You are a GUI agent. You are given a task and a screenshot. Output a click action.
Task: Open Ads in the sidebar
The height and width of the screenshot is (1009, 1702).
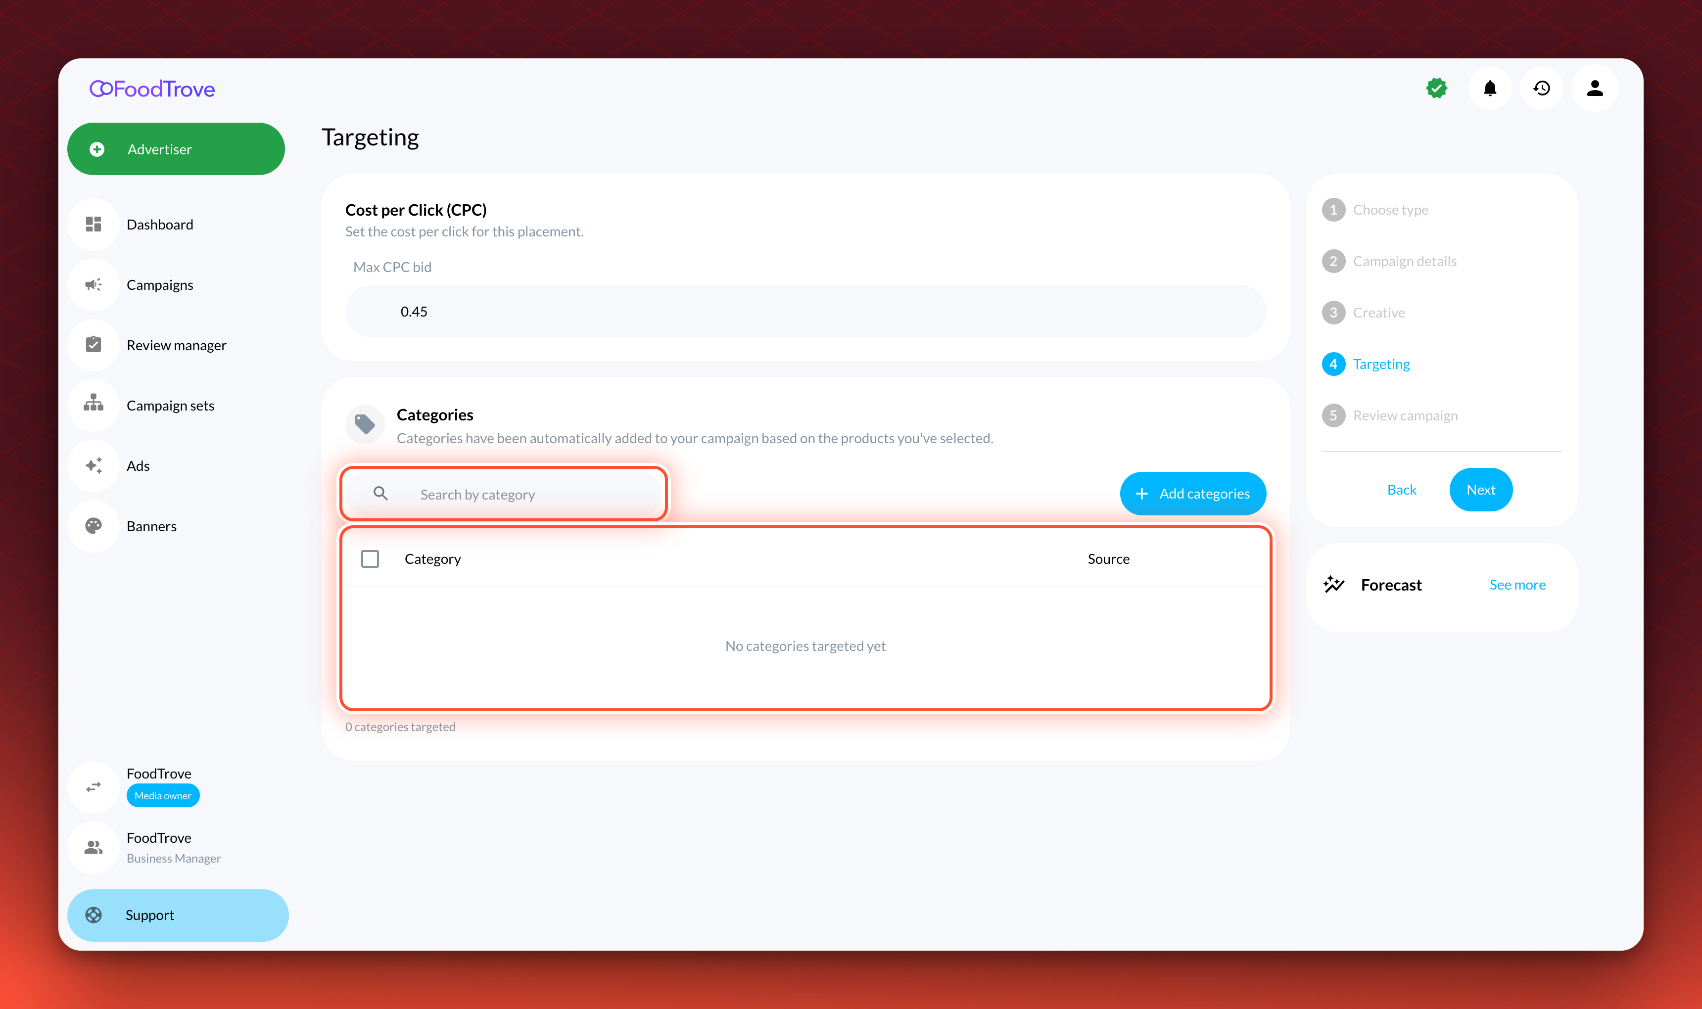[x=138, y=466]
